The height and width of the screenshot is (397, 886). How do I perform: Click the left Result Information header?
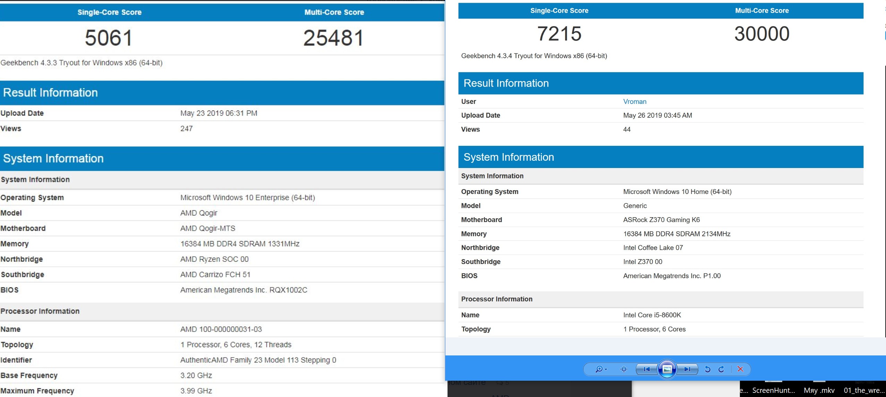pos(50,92)
